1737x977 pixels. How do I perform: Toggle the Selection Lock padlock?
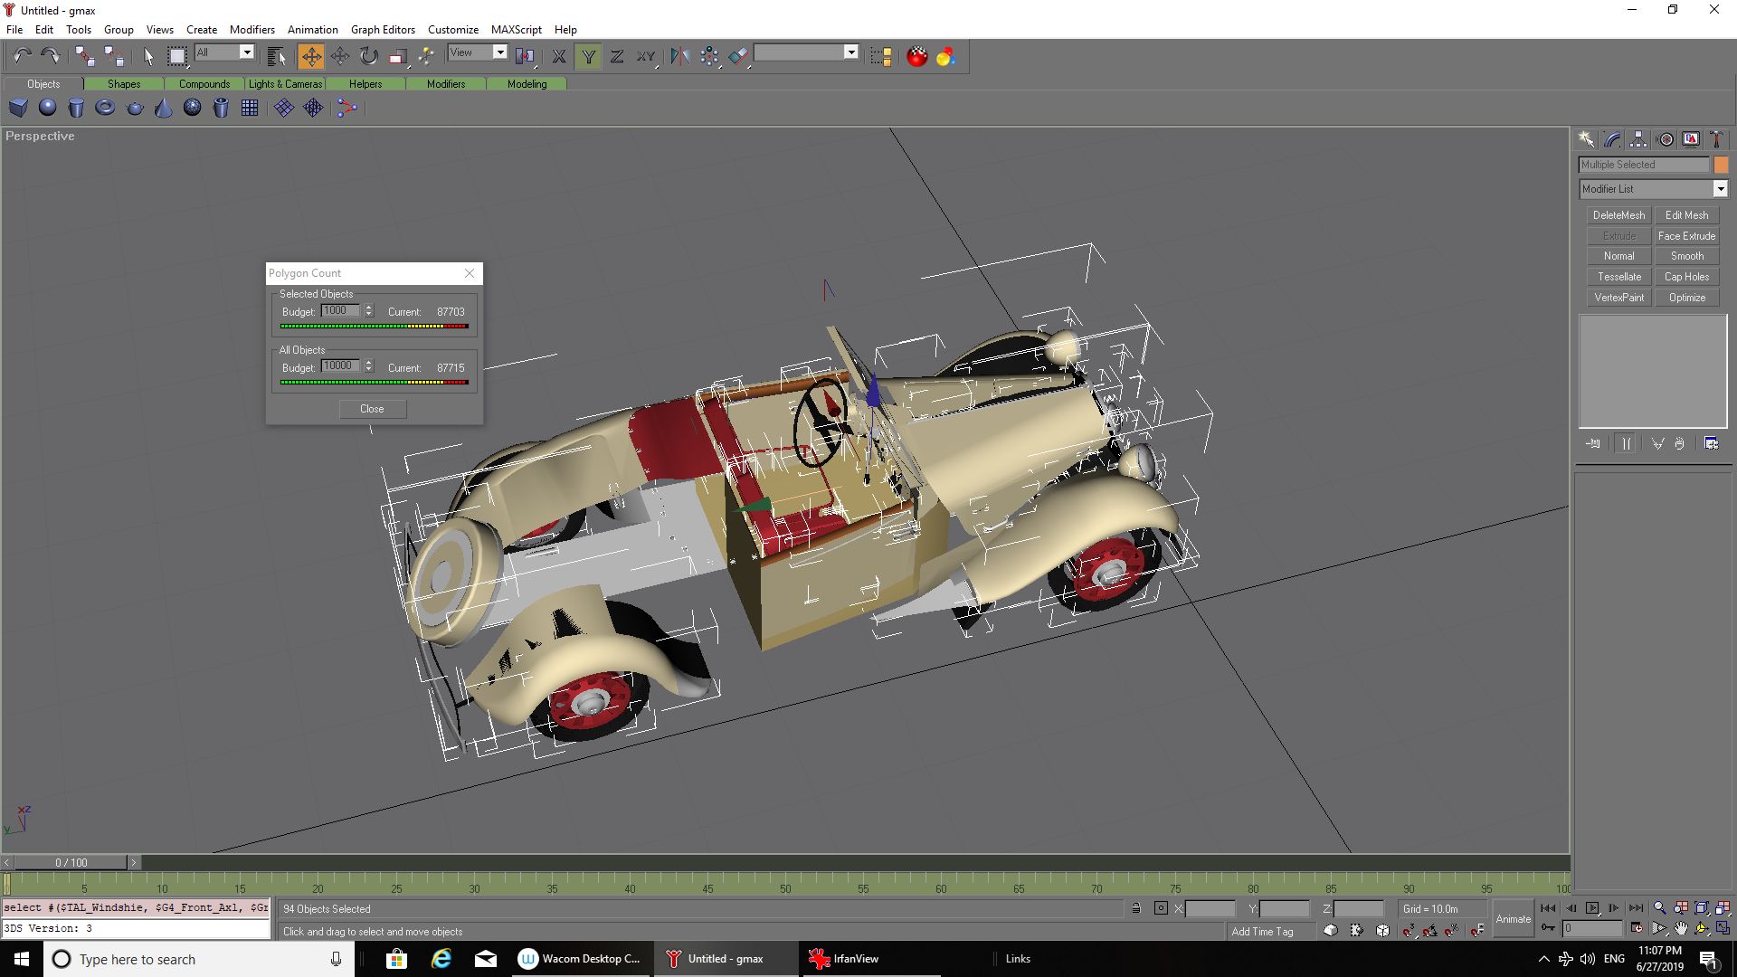(x=1136, y=908)
